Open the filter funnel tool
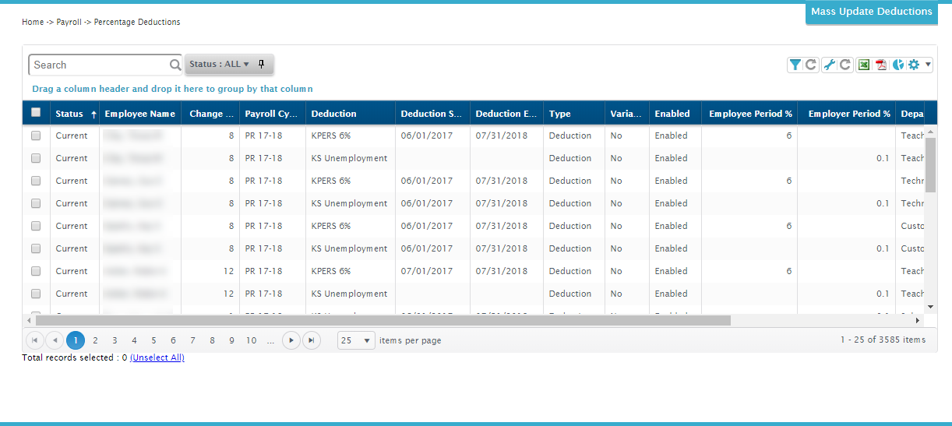The width and height of the screenshot is (952, 426). tap(795, 65)
